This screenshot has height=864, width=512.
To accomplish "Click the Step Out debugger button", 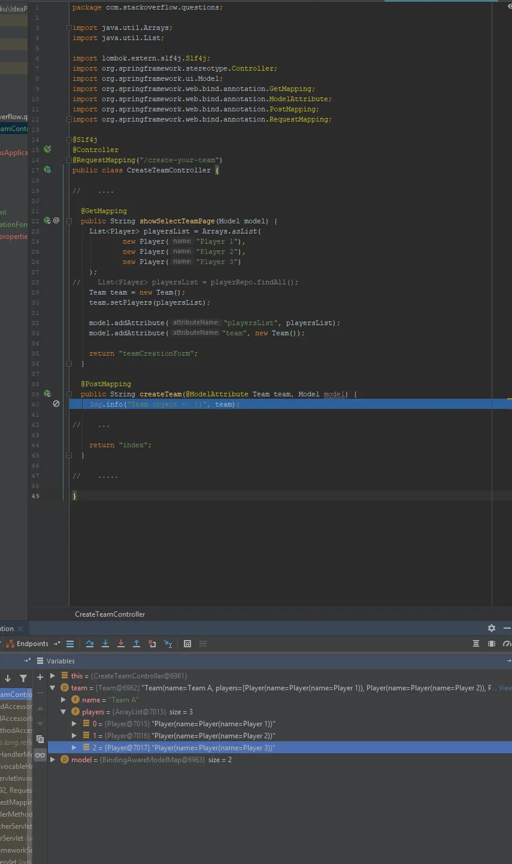I will coord(137,644).
